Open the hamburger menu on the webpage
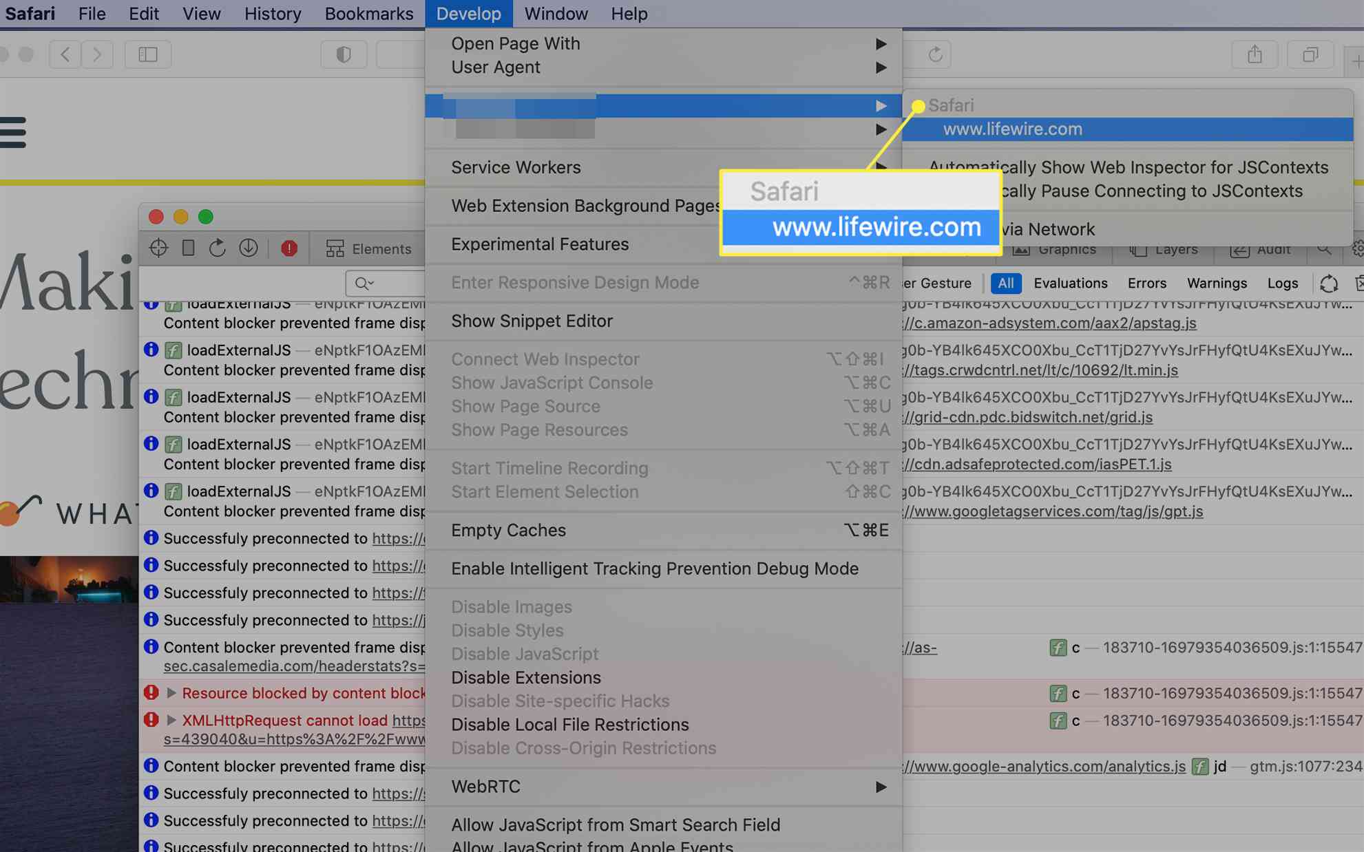 point(13,132)
